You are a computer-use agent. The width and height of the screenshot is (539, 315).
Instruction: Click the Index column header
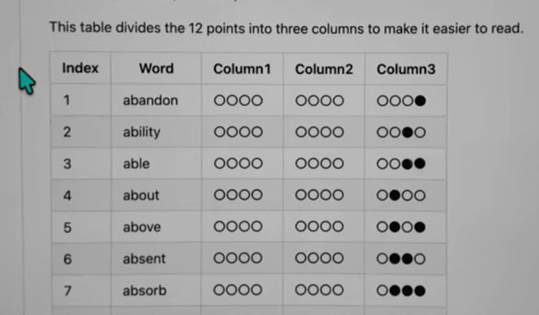coord(80,68)
